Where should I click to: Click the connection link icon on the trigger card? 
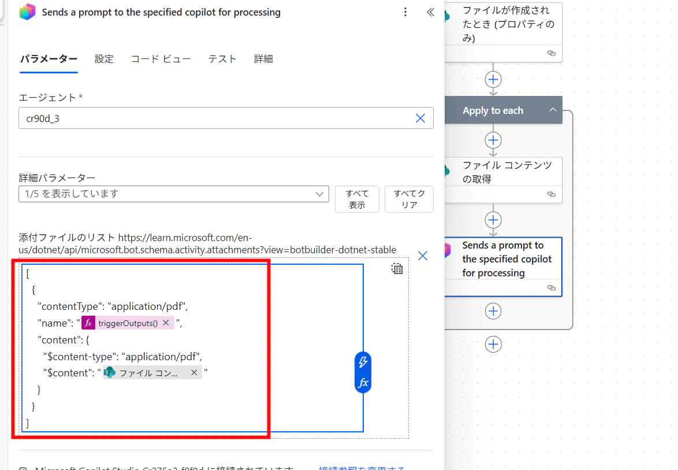pyautogui.click(x=552, y=53)
